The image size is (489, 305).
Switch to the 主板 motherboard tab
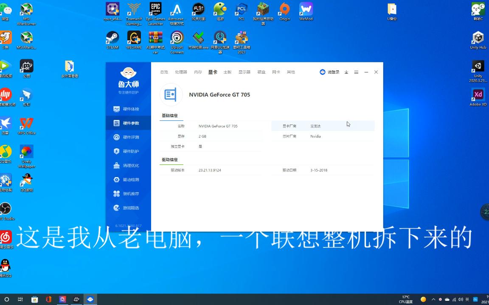228,72
